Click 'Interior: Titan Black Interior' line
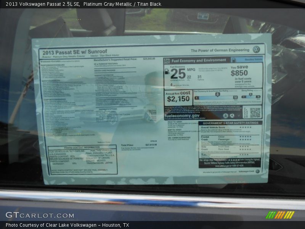The width and height of the screenshot is (305, 229). [104, 55]
